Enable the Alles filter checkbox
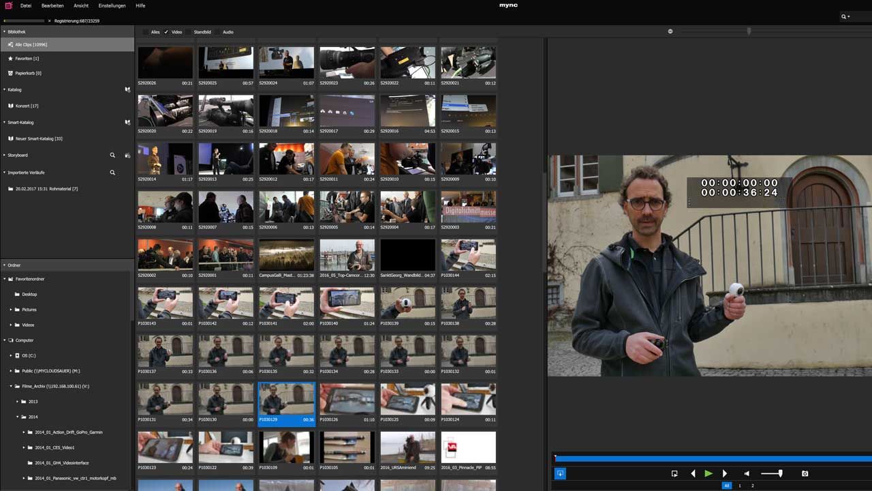The image size is (872, 491). [x=146, y=32]
